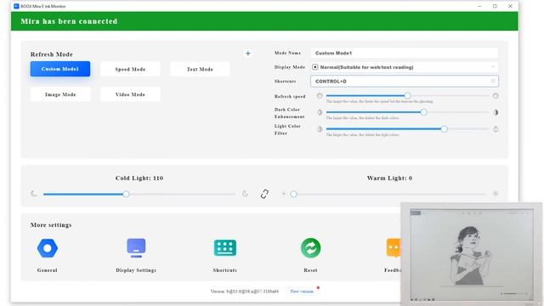Image resolution: width=544 pixels, height=306 pixels.
Task: Select Video Mode refresh mode
Action: [x=130, y=94]
